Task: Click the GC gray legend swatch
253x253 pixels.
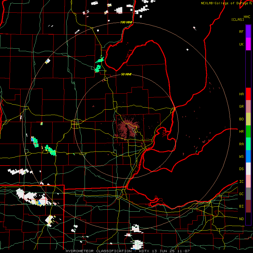Action: point(248,194)
